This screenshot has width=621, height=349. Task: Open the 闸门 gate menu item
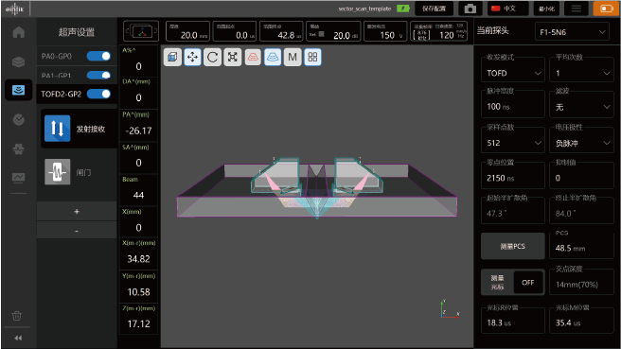[x=80, y=172]
